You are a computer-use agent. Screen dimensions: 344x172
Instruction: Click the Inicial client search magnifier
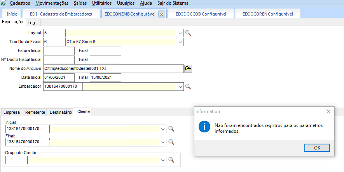pos(171,129)
